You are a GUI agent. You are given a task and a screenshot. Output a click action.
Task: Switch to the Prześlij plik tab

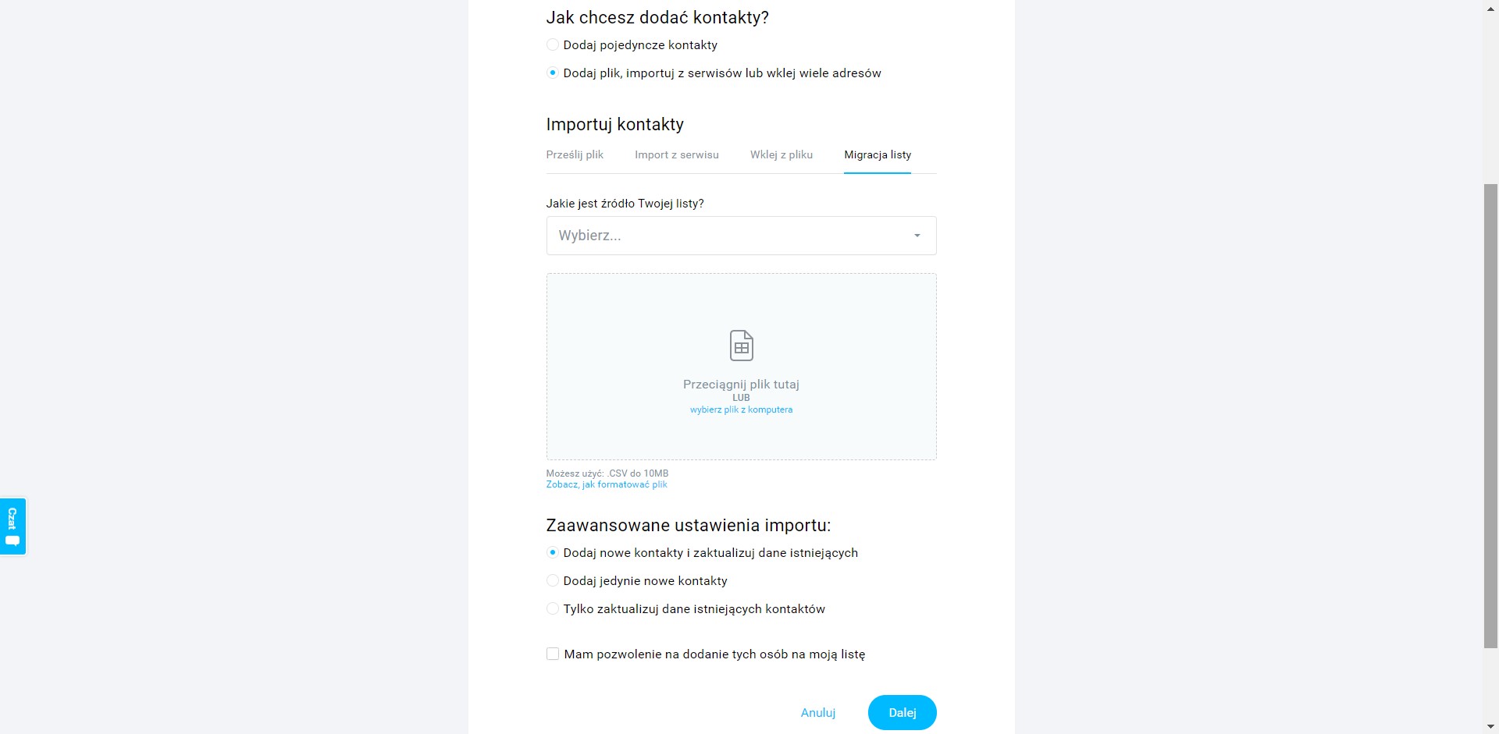(575, 154)
